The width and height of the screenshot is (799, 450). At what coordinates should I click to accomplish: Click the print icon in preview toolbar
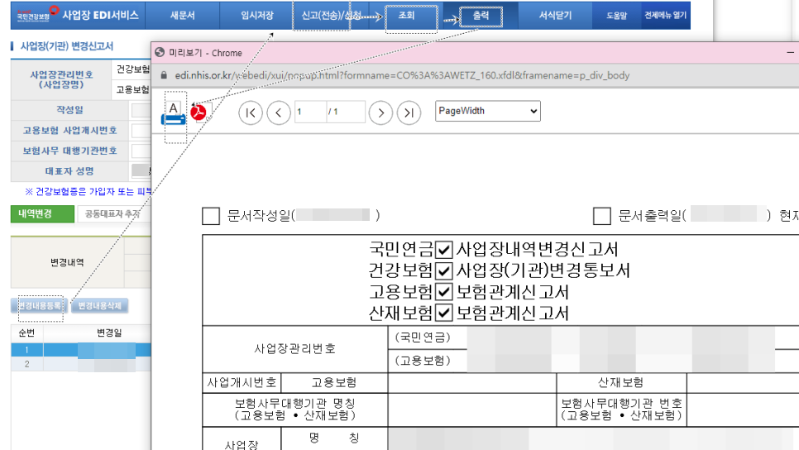(x=174, y=113)
